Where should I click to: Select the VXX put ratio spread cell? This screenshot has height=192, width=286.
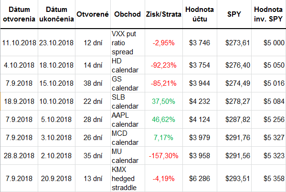tap(127, 43)
